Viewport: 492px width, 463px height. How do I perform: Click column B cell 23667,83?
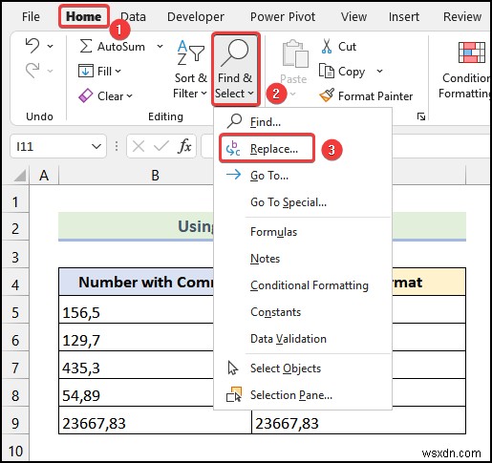coord(155,420)
